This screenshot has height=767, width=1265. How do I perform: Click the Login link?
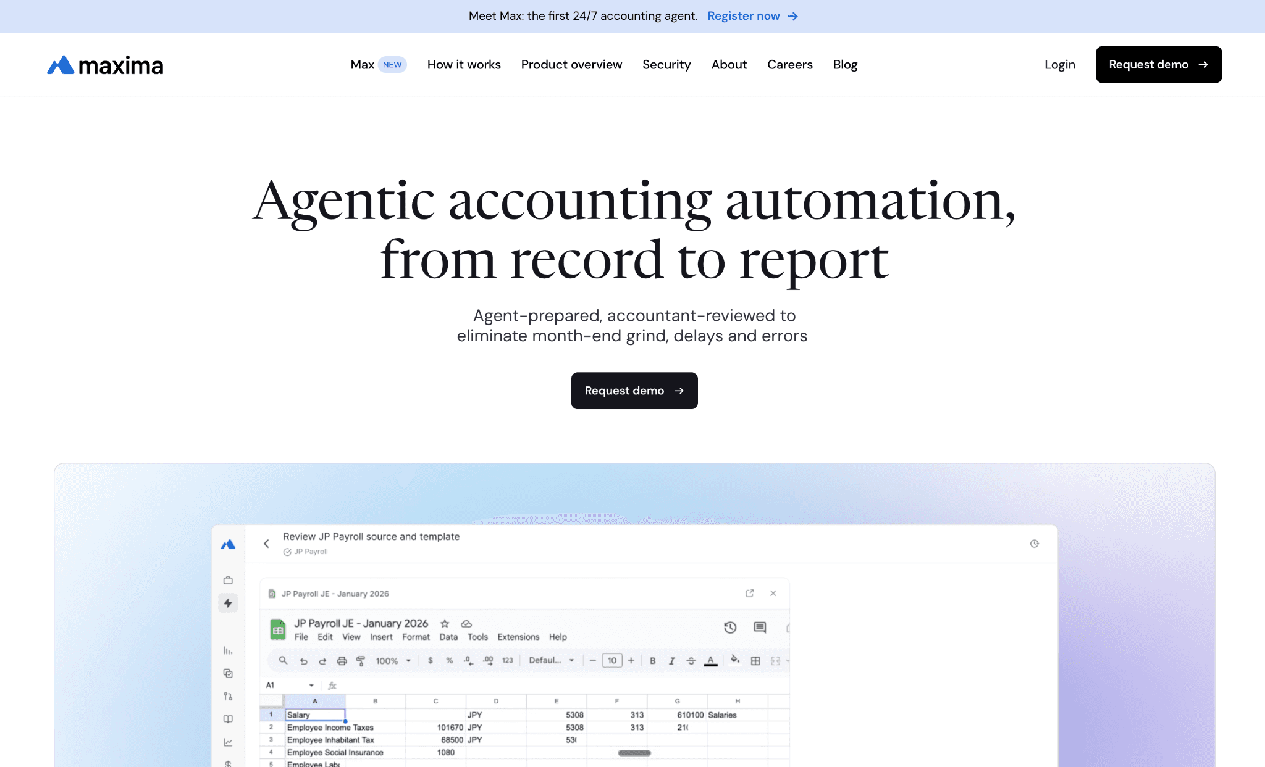point(1060,65)
